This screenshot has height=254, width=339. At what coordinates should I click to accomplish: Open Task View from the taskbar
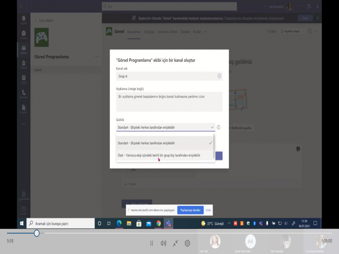click(109, 223)
